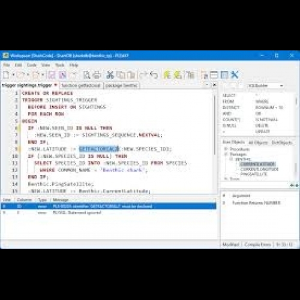Open the dropdown arrow beside New icon

[x=13, y=75]
